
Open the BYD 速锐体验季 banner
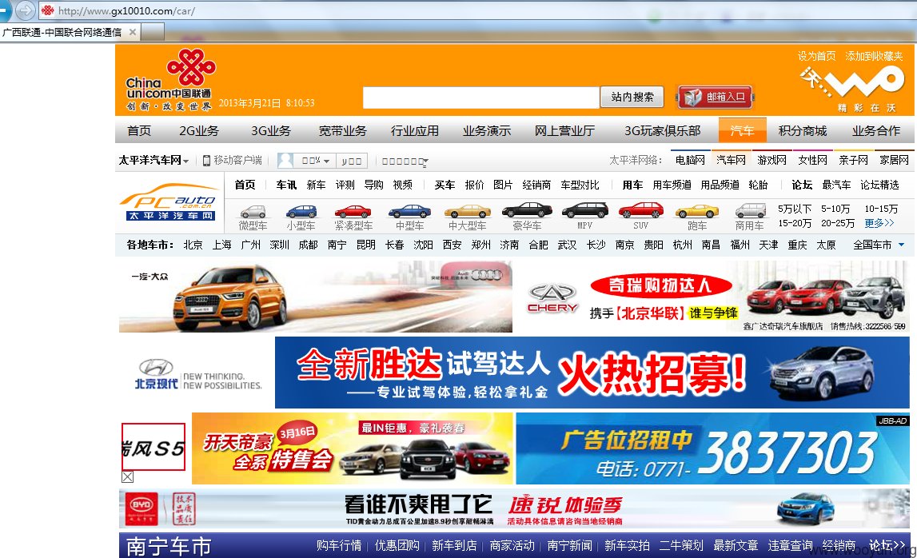pos(514,509)
